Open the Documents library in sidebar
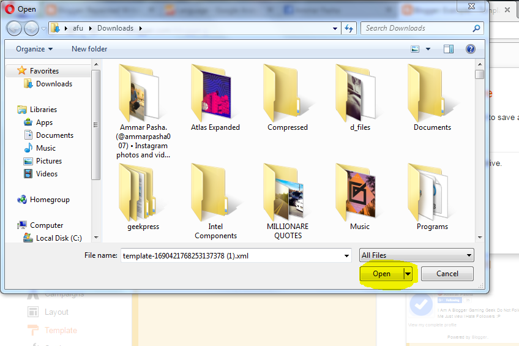Image resolution: width=519 pixels, height=346 pixels. 54,135
